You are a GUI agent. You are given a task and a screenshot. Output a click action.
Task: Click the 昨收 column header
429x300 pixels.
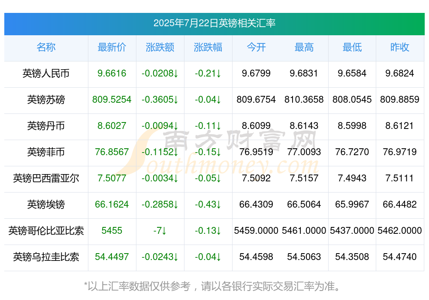pos(400,47)
